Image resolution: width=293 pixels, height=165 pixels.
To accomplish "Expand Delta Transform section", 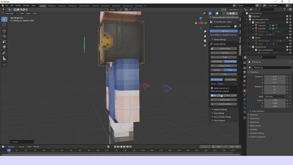I will click(x=258, y=111).
